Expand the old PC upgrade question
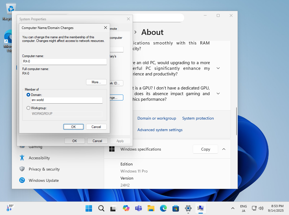This screenshot has height=215, width=289. click(x=218, y=68)
